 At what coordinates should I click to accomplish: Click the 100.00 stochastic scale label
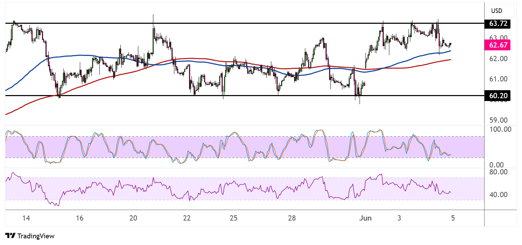pyautogui.click(x=500, y=129)
